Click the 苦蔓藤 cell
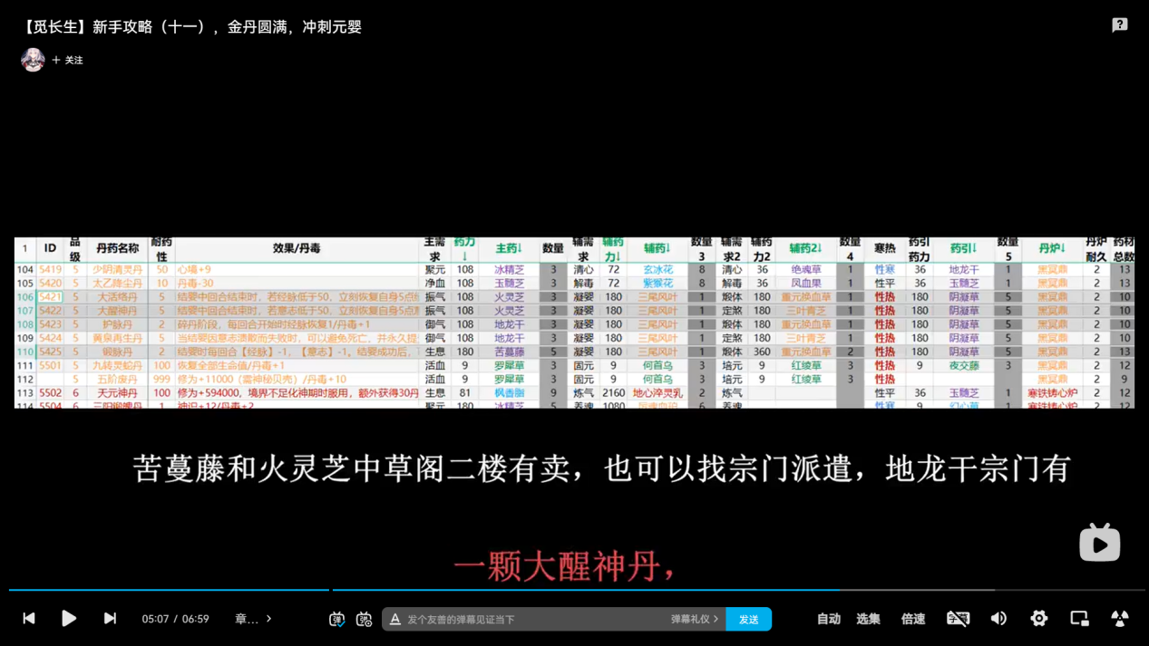Screen dimensions: 1149x646 [x=509, y=352]
